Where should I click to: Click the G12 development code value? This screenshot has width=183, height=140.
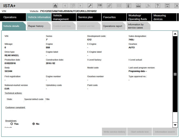coord(89,40)
